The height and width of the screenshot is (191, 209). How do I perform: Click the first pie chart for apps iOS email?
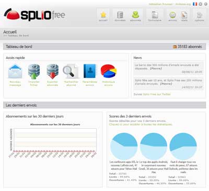click(124, 147)
